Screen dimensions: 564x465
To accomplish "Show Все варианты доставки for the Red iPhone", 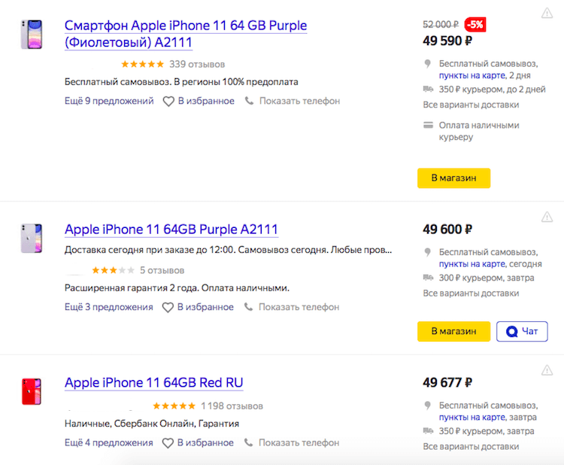I will click(471, 447).
